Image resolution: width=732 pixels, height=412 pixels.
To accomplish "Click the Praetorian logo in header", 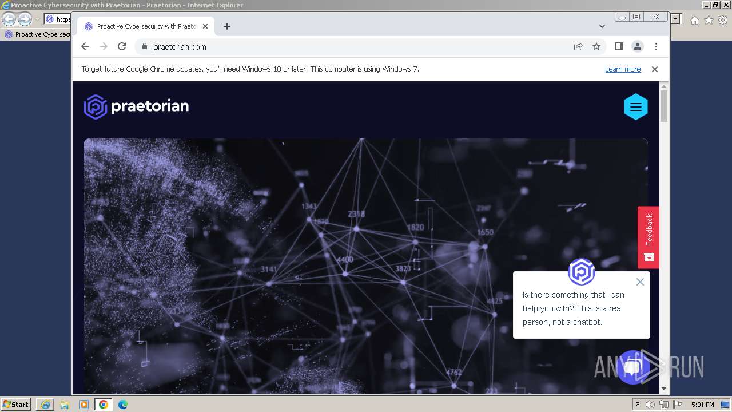I will coord(136,106).
